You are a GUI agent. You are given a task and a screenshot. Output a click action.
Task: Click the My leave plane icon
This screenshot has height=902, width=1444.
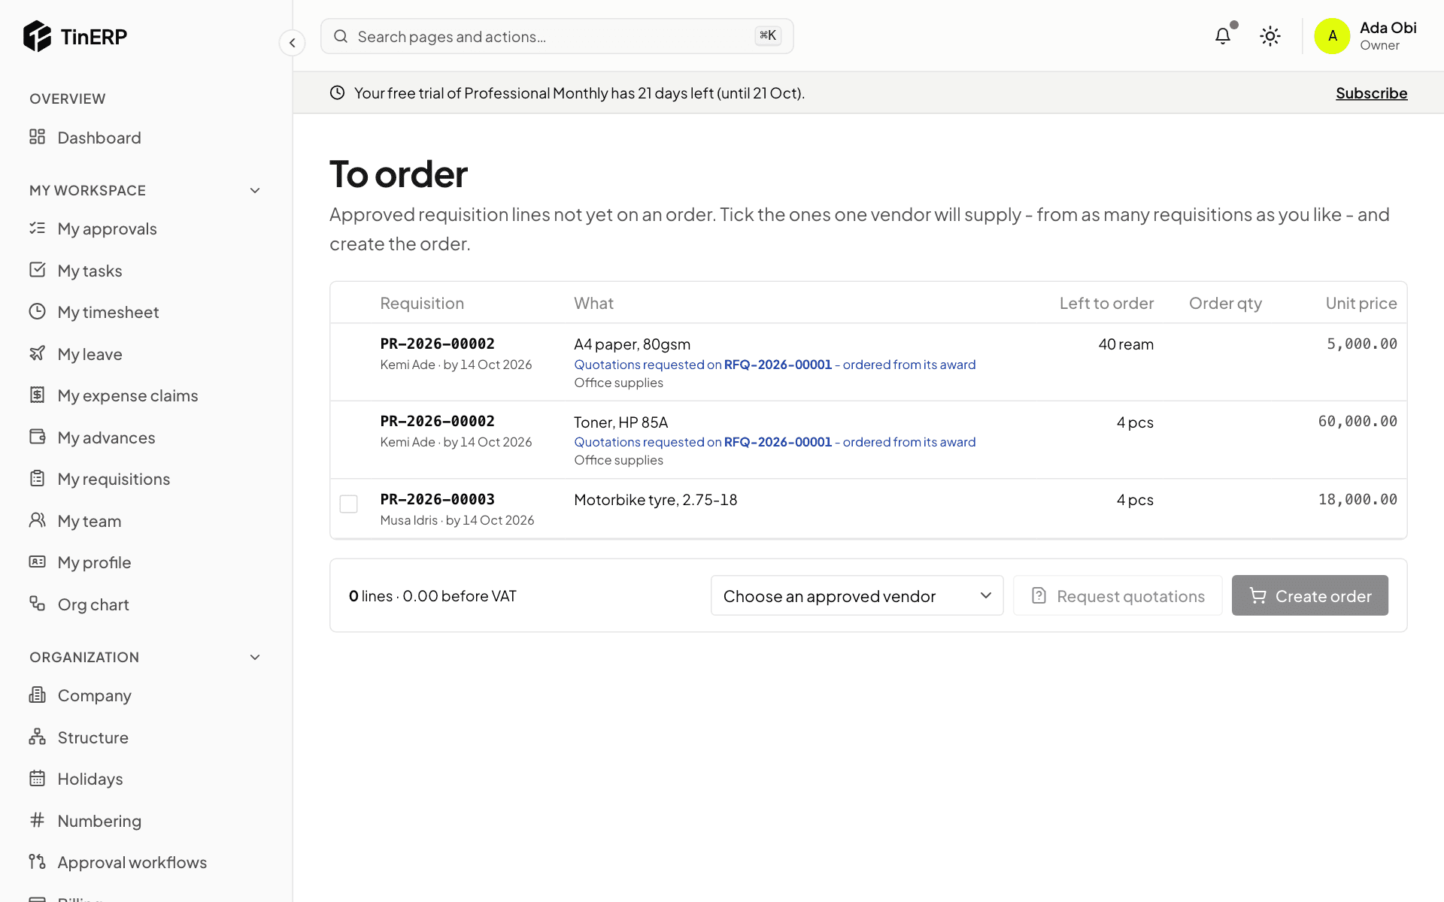pos(37,353)
